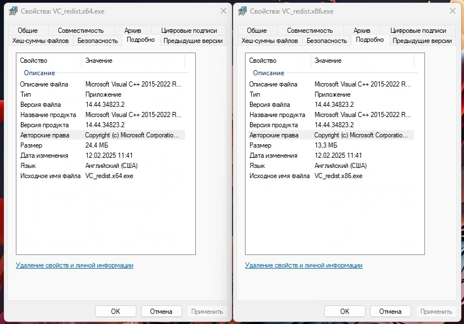Select Название продукта row in x64 window

point(102,115)
